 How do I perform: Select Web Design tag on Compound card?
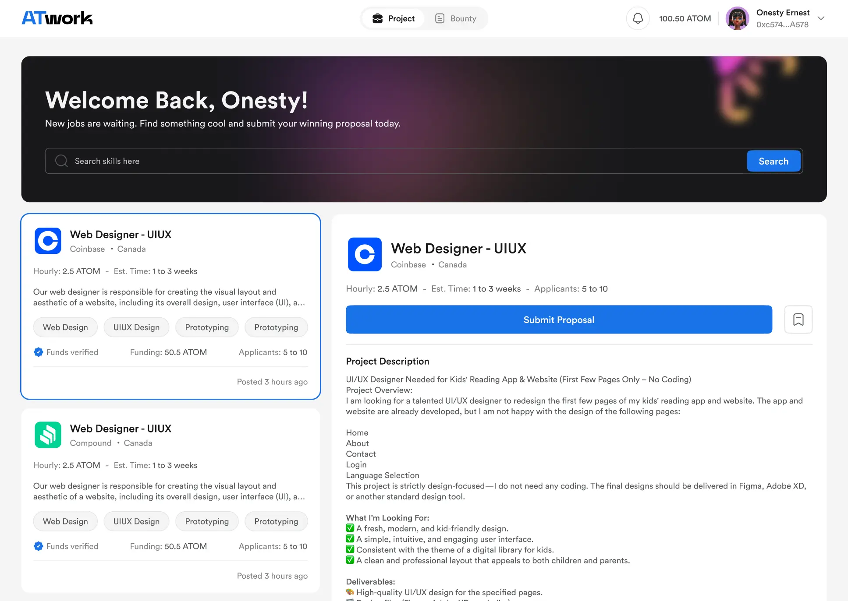pos(65,521)
